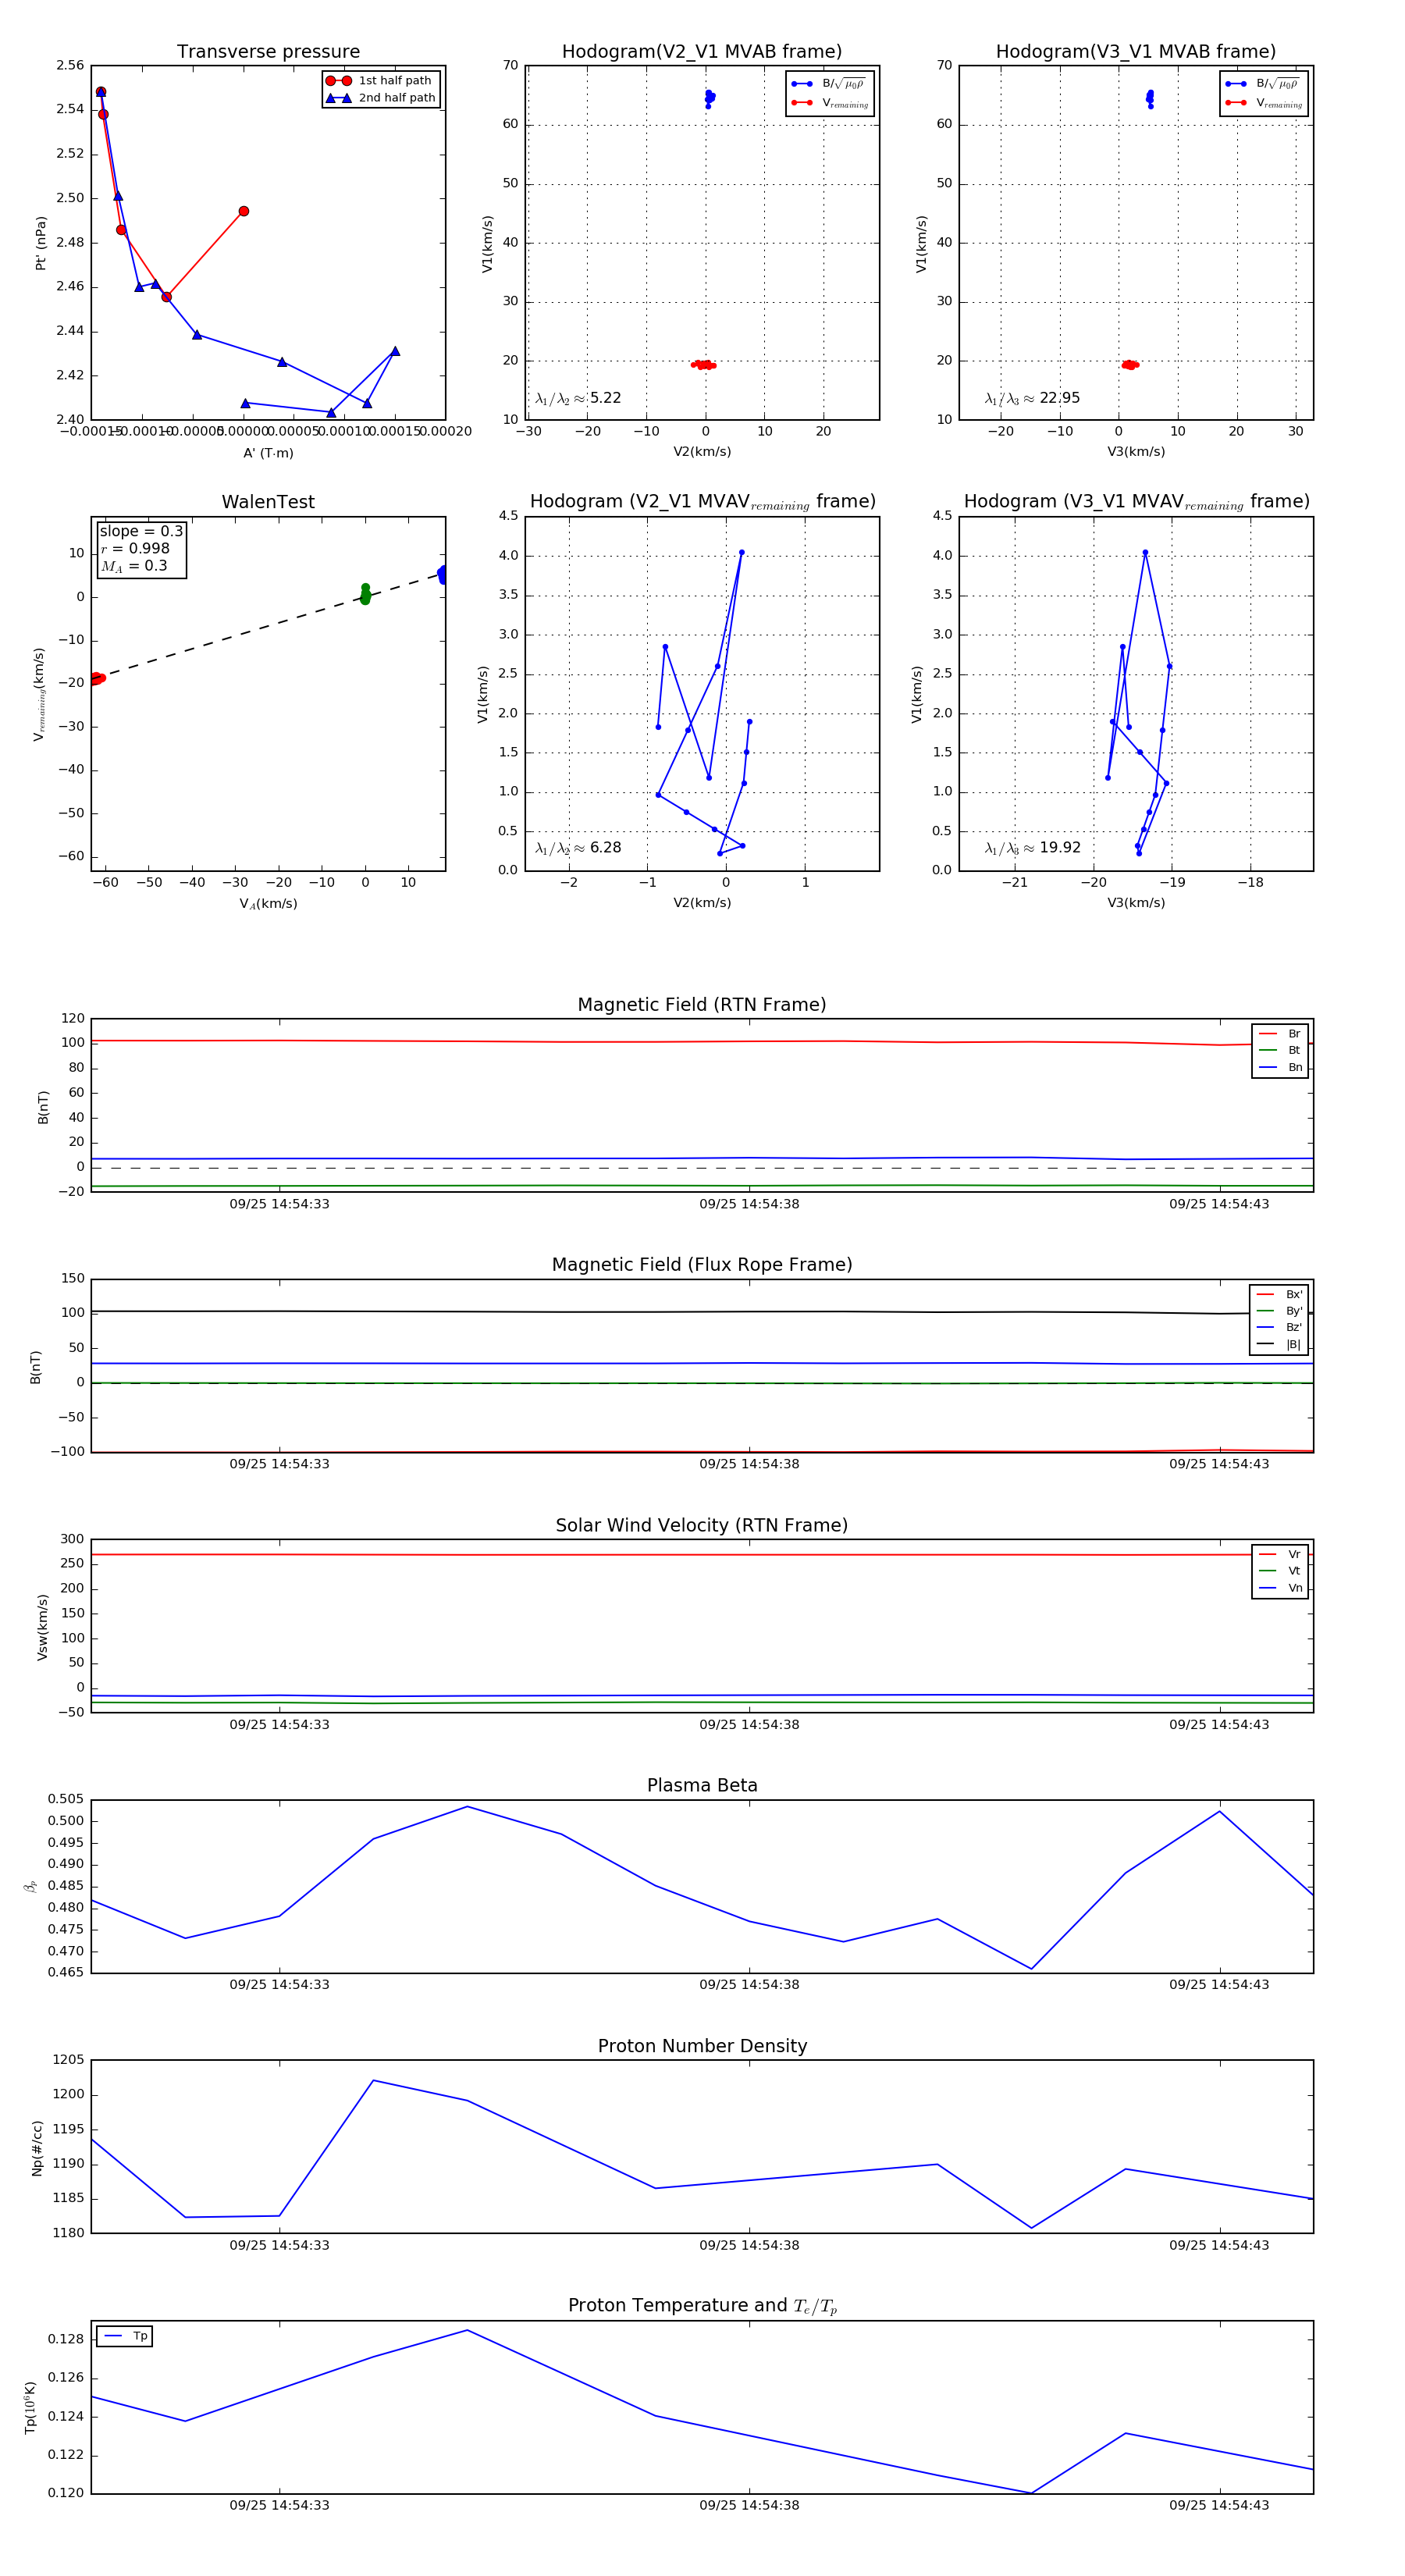1405x2576 pixels.
Task: Click '09/25 14:54:38' tick under Plasma Beta
Action: 749,1985
